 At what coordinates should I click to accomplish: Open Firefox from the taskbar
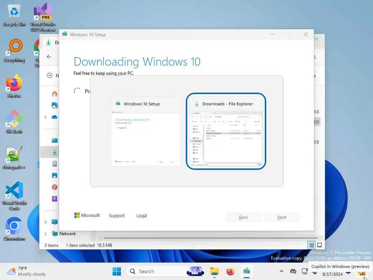tap(230, 271)
